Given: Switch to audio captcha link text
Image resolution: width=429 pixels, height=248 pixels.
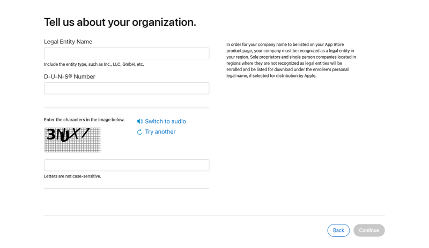Looking at the screenshot, I should coord(165,121).
